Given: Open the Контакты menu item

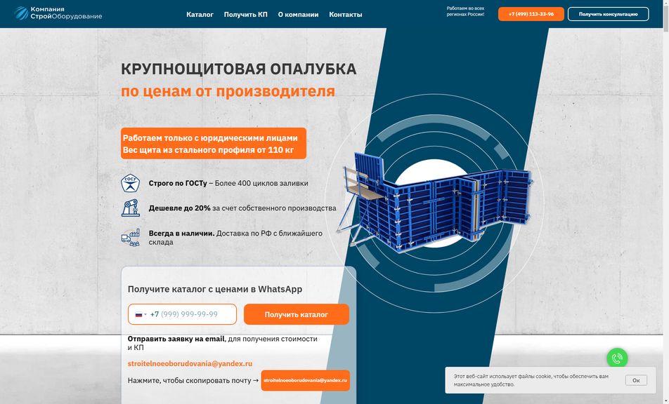Looking at the screenshot, I should [346, 15].
